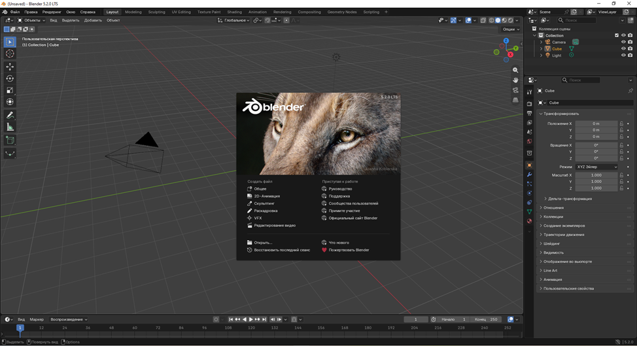This screenshot has height=346, width=637.
Task: Select the Scale tool
Action: [10, 90]
